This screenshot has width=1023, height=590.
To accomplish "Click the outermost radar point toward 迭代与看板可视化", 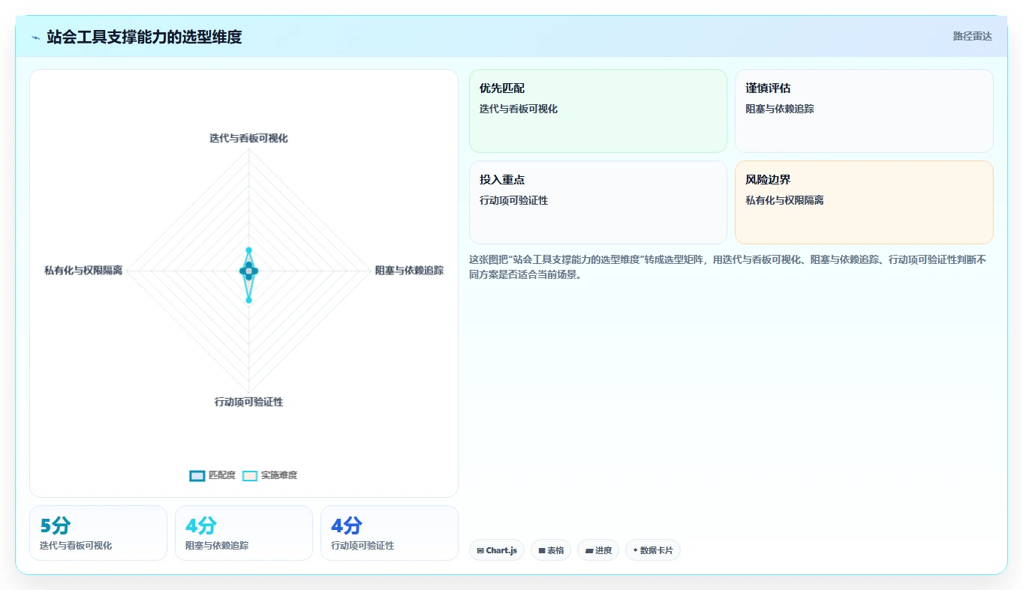I will tap(248, 250).
